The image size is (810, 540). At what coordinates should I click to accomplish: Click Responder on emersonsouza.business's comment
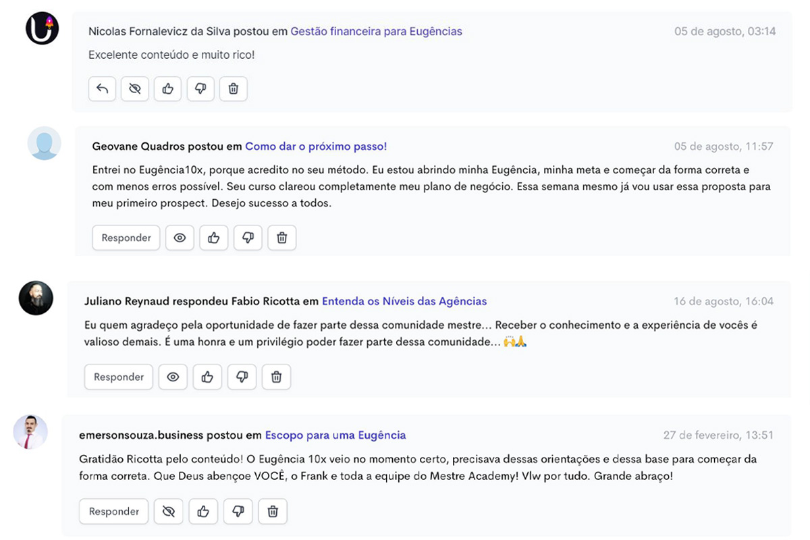(114, 511)
